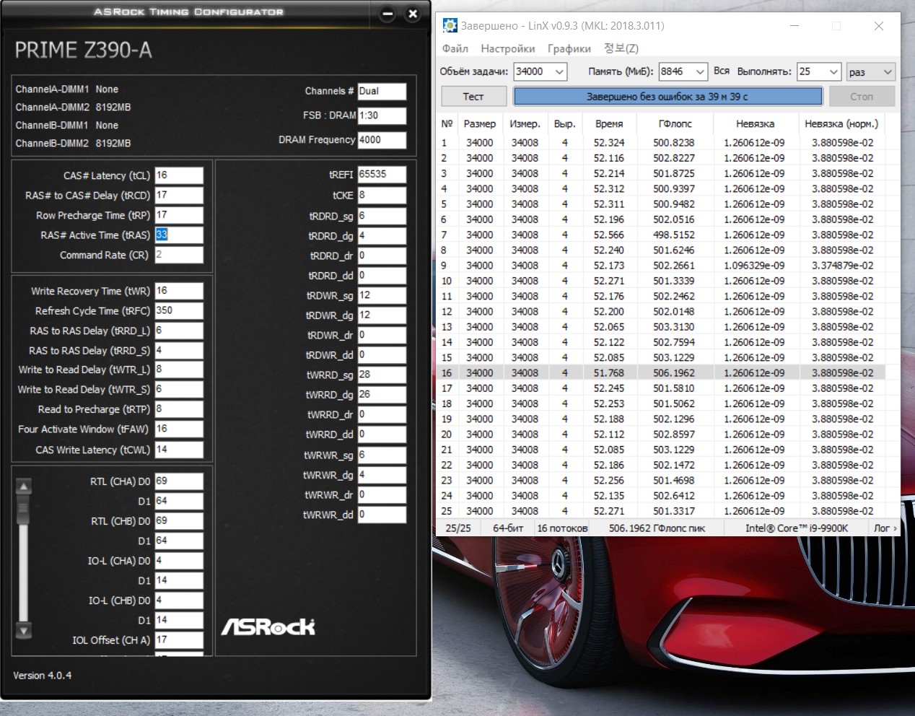The height and width of the screenshot is (716, 915).
Task: Click the tRDRD_sg value field
Action: (382, 216)
